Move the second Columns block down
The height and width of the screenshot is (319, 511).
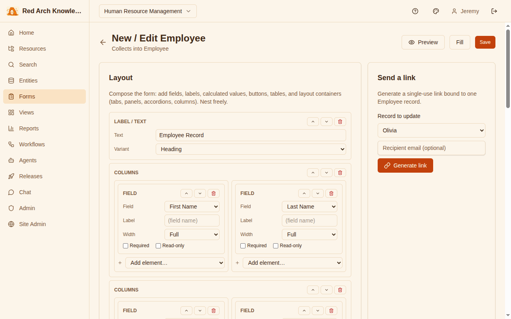(x=327, y=290)
